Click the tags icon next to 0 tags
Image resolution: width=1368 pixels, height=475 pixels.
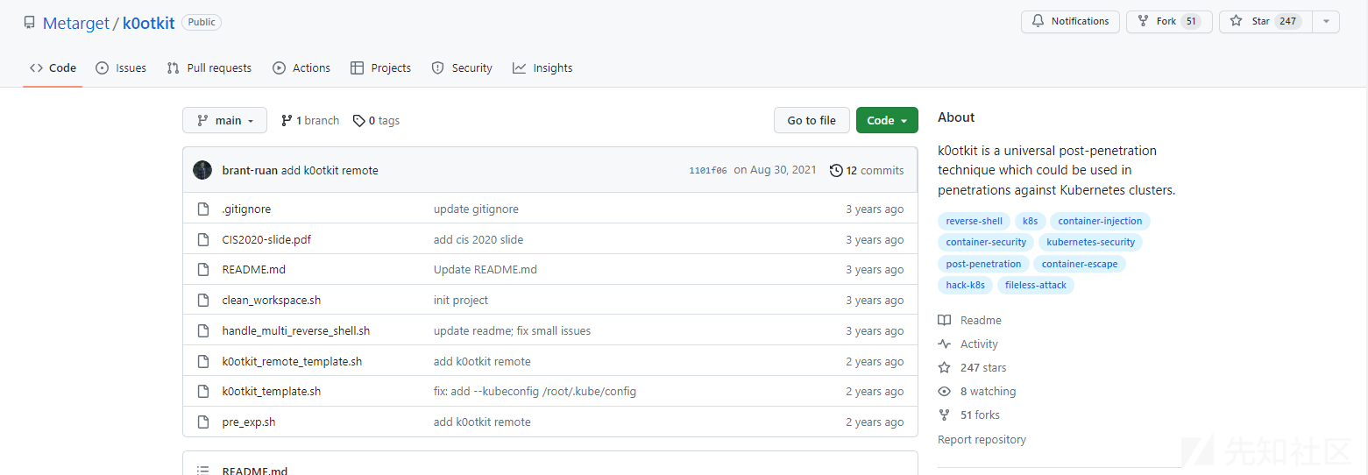[x=359, y=121]
